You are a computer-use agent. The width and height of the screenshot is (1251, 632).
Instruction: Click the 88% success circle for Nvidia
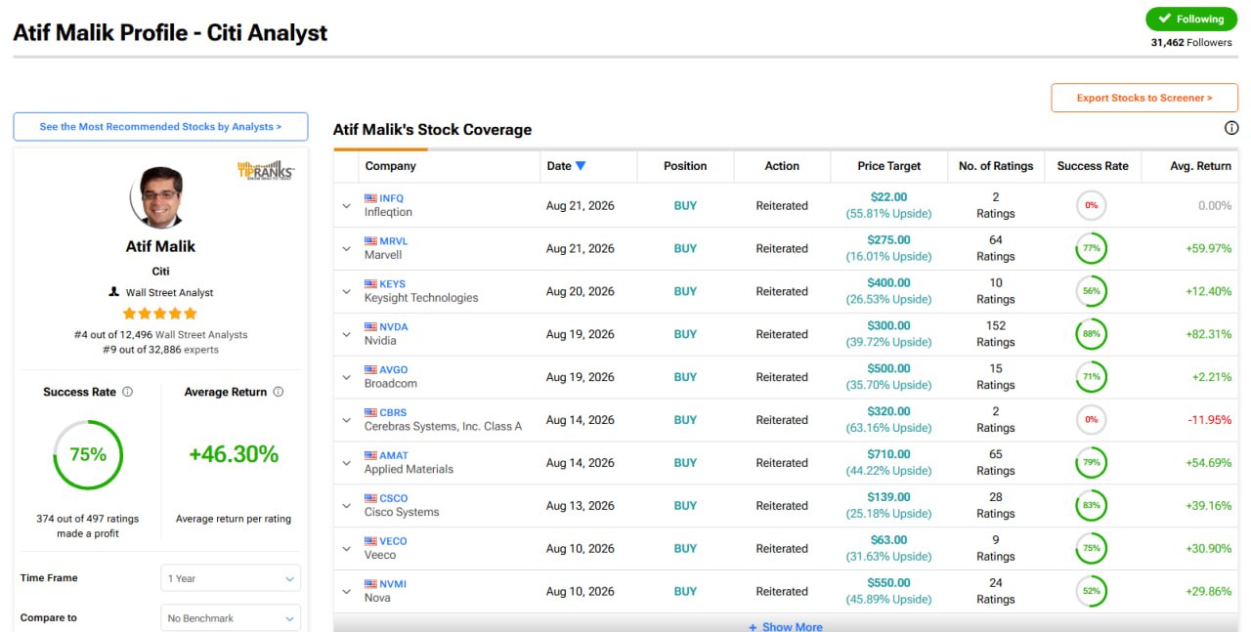[x=1092, y=334]
